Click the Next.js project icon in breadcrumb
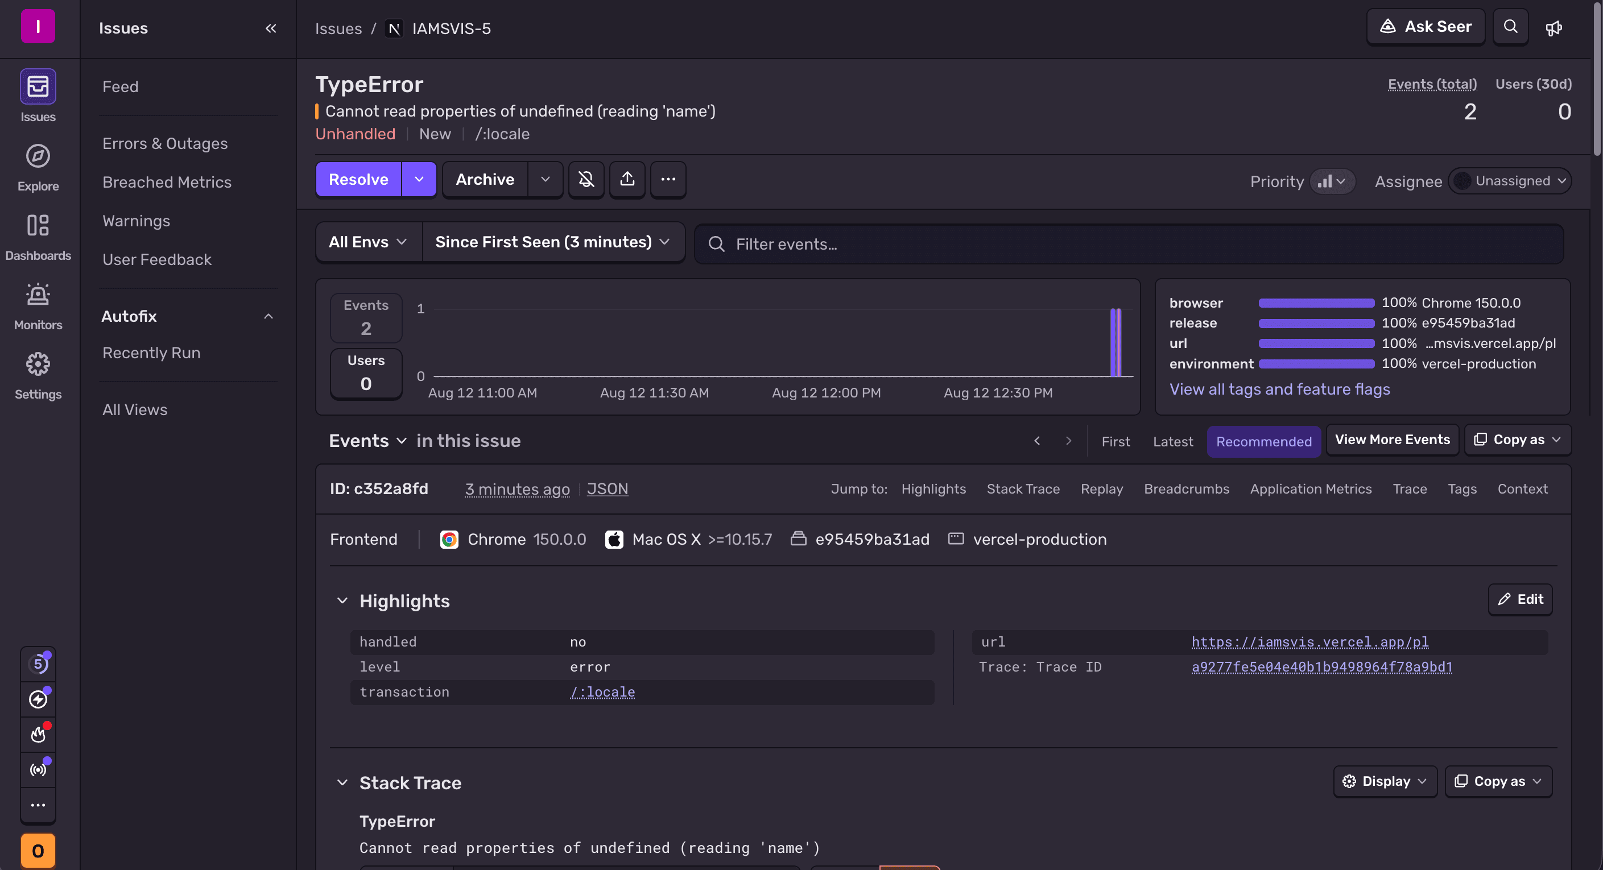 click(x=394, y=28)
